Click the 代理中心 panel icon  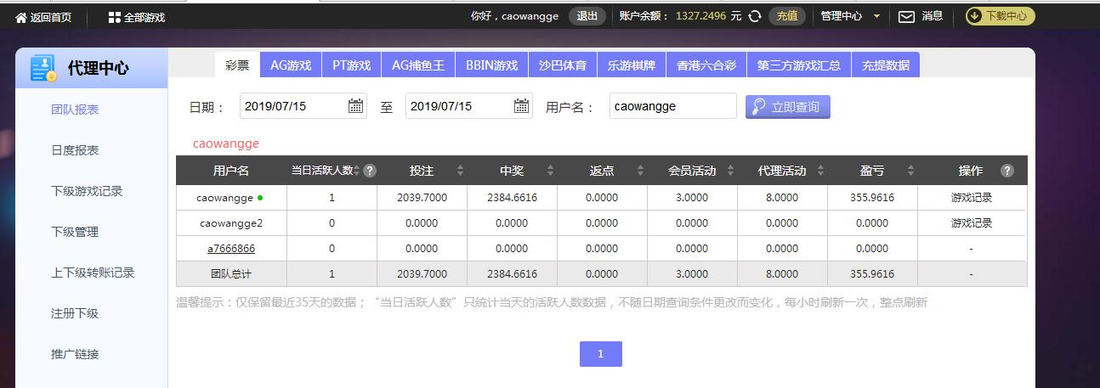pos(43,68)
